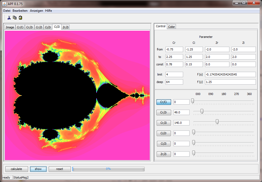Click the Cut scissors icon

[9, 18]
